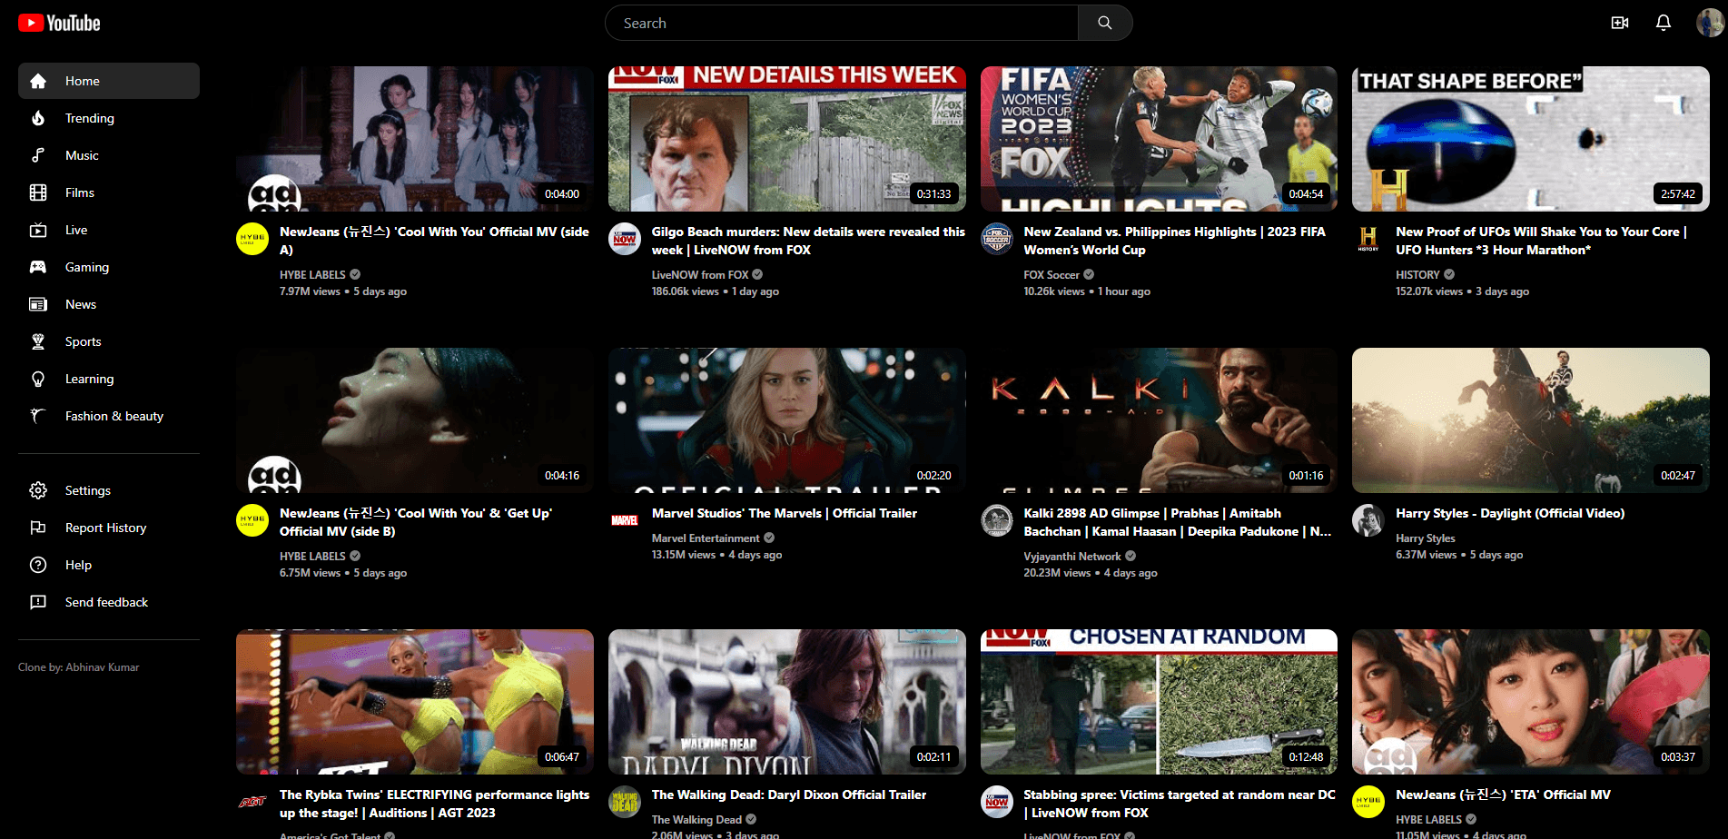
Task: Open Fashion & beauty category
Action: (109, 416)
